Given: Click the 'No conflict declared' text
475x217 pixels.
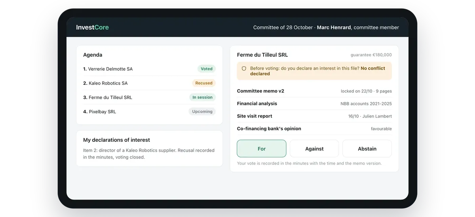Looking at the screenshot, I should 317,71.
